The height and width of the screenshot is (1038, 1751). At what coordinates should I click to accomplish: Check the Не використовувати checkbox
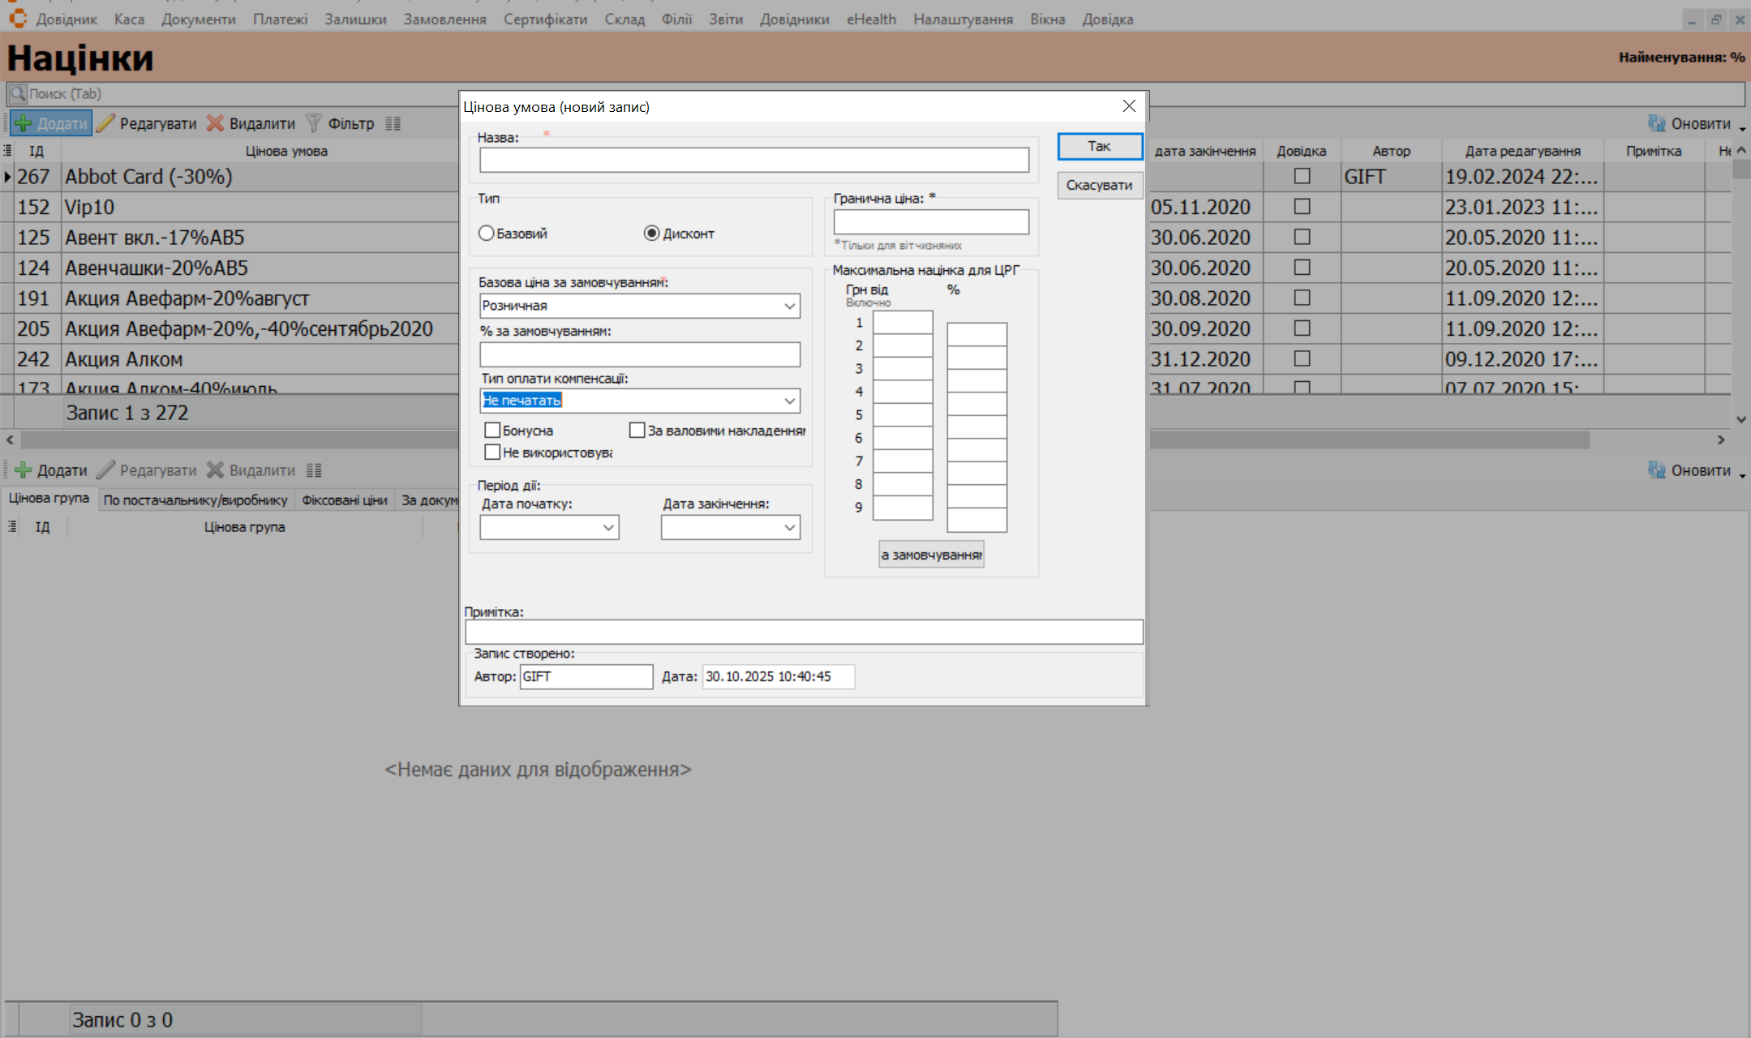(492, 453)
